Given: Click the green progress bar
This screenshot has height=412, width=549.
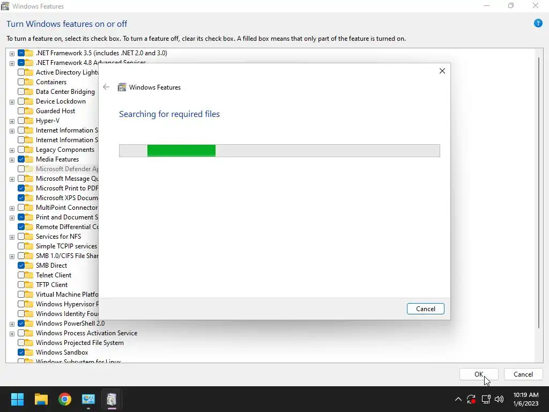Looking at the screenshot, I should (181, 151).
